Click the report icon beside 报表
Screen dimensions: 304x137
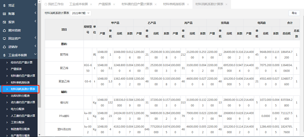pyautogui.click(x=4, y=22)
